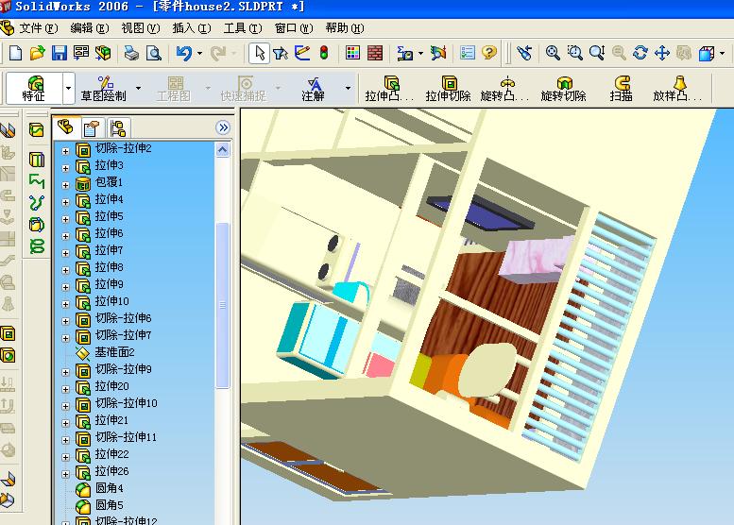This screenshot has height=525, width=734.
Task: Click the Revolved Cut (旋转切除) tool
Action: [564, 89]
